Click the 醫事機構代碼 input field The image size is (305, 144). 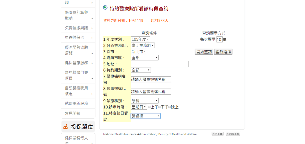[151, 92]
